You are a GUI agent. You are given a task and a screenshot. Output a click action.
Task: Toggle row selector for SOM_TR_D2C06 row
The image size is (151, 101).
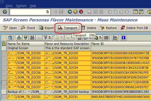click(4, 73)
